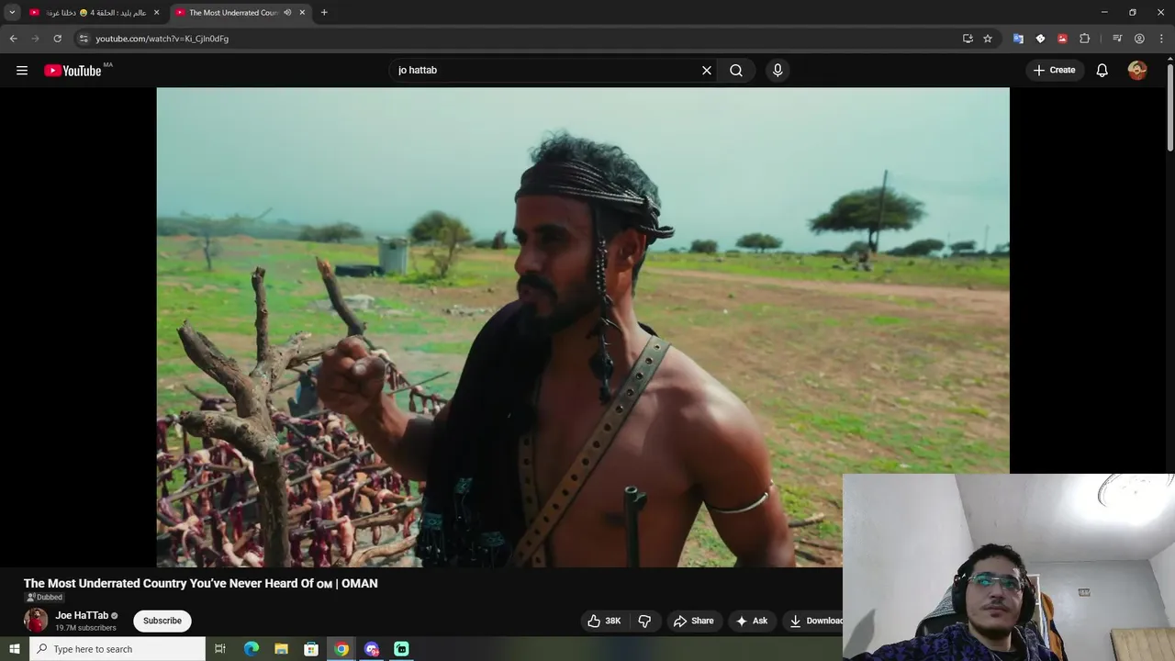Screen dimensions: 1175x661
Task: Start voice search with the microphone
Action: [778, 71]
